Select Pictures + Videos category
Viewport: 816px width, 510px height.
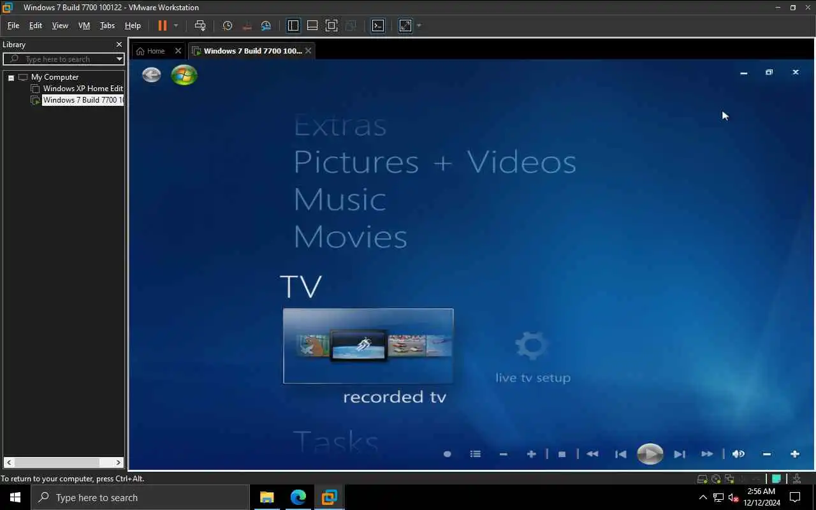click(x=435, y=162)
